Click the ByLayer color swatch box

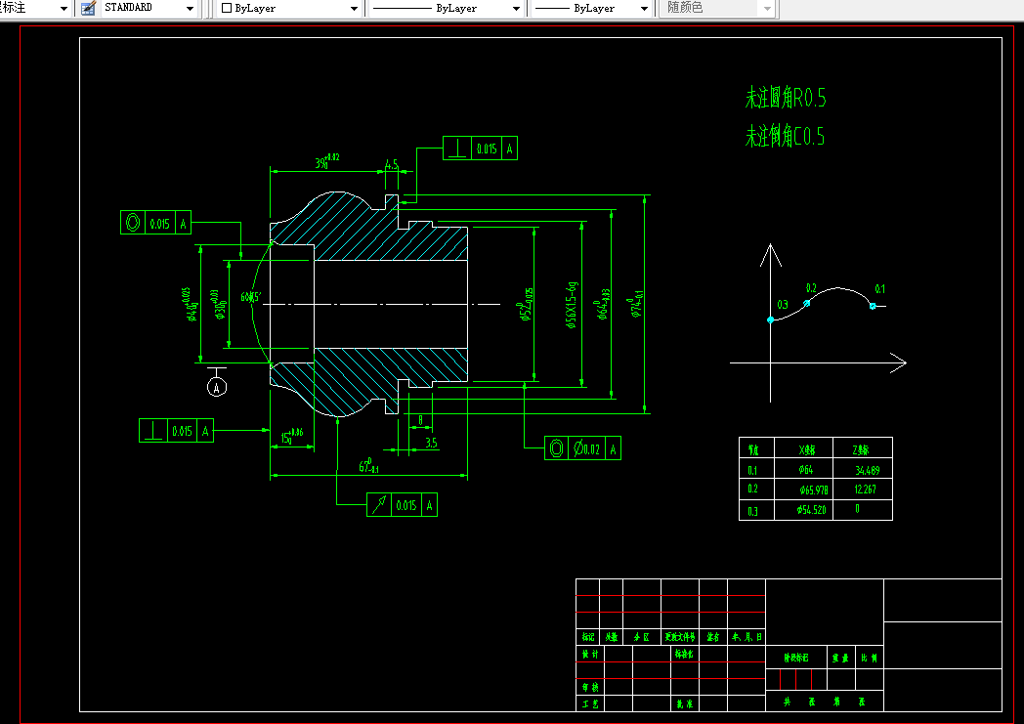click(227, 8)
